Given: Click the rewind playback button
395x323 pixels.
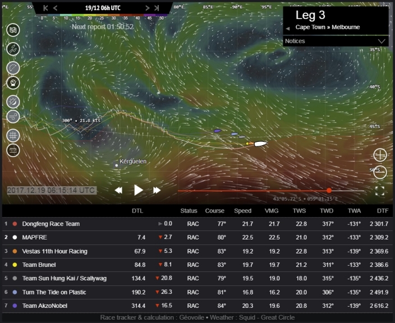Looking at the screenshot, I should [x=118, y=190].
